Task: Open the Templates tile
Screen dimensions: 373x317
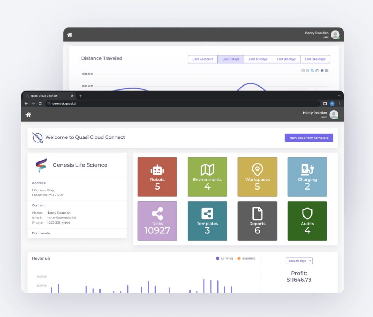Action: tap(207, 221)
